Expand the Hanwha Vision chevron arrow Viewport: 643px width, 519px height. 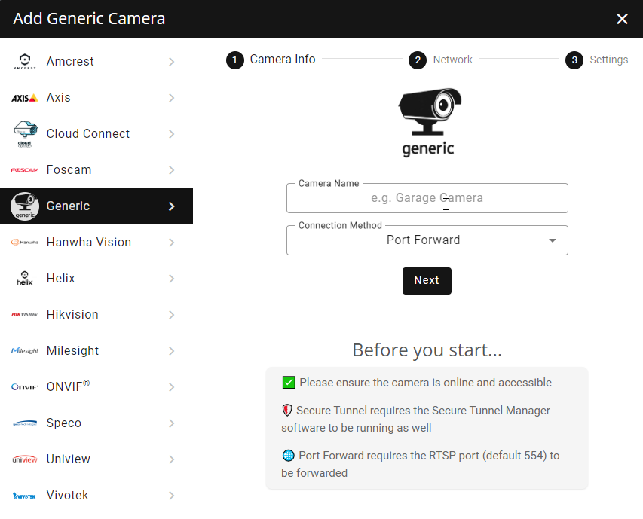(x=172, y=243)
